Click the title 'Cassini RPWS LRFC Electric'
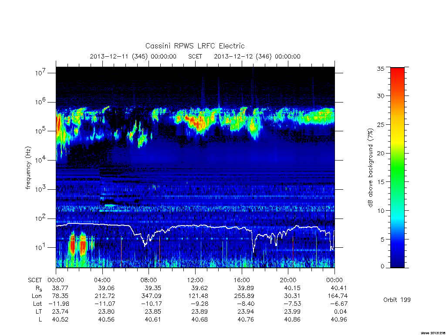The width and height of the screenshot is (446, 335). click(x=195, y=46)
